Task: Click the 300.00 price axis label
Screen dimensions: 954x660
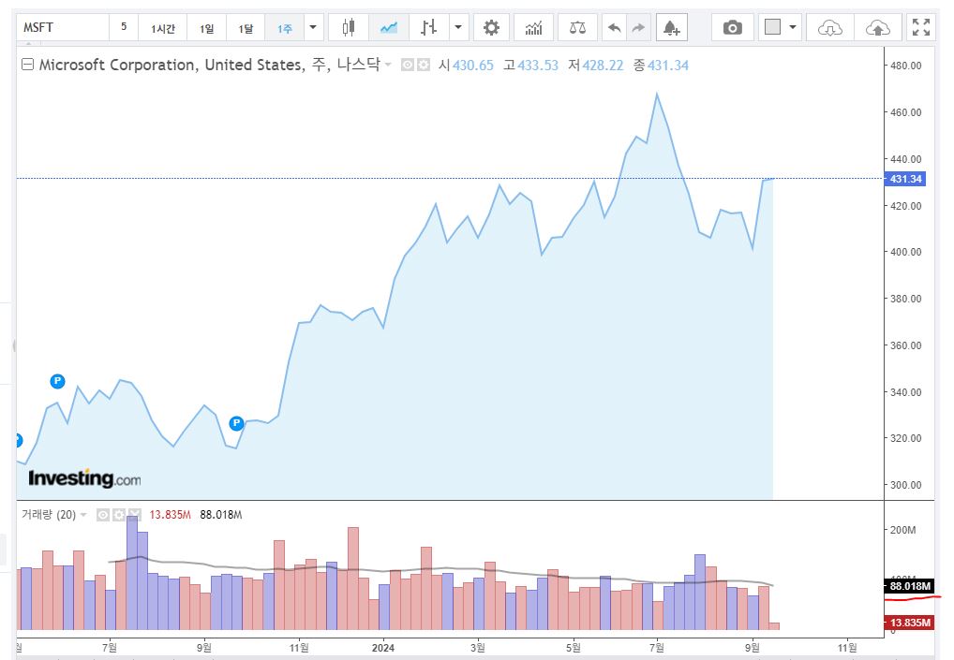Action: click(906, 485)
